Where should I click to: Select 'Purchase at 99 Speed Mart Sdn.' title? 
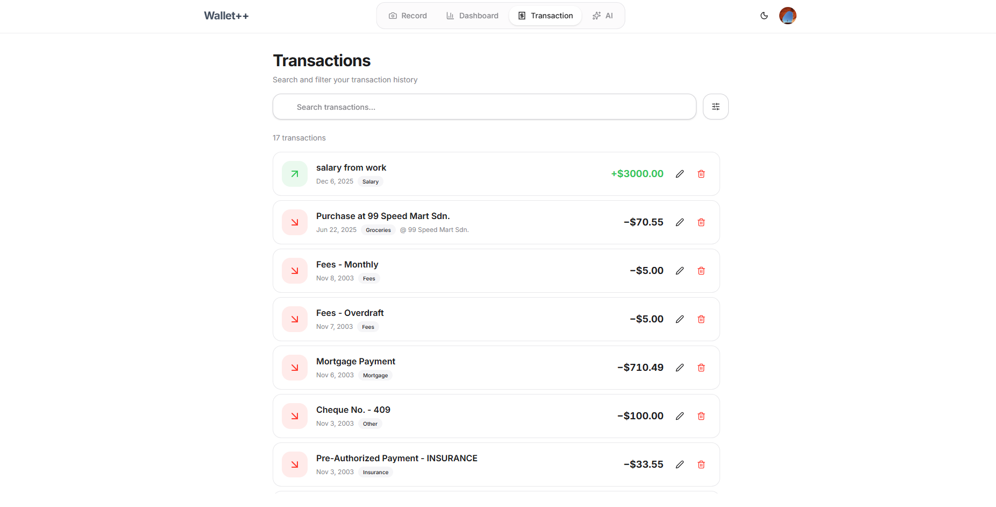coord(383,216)
